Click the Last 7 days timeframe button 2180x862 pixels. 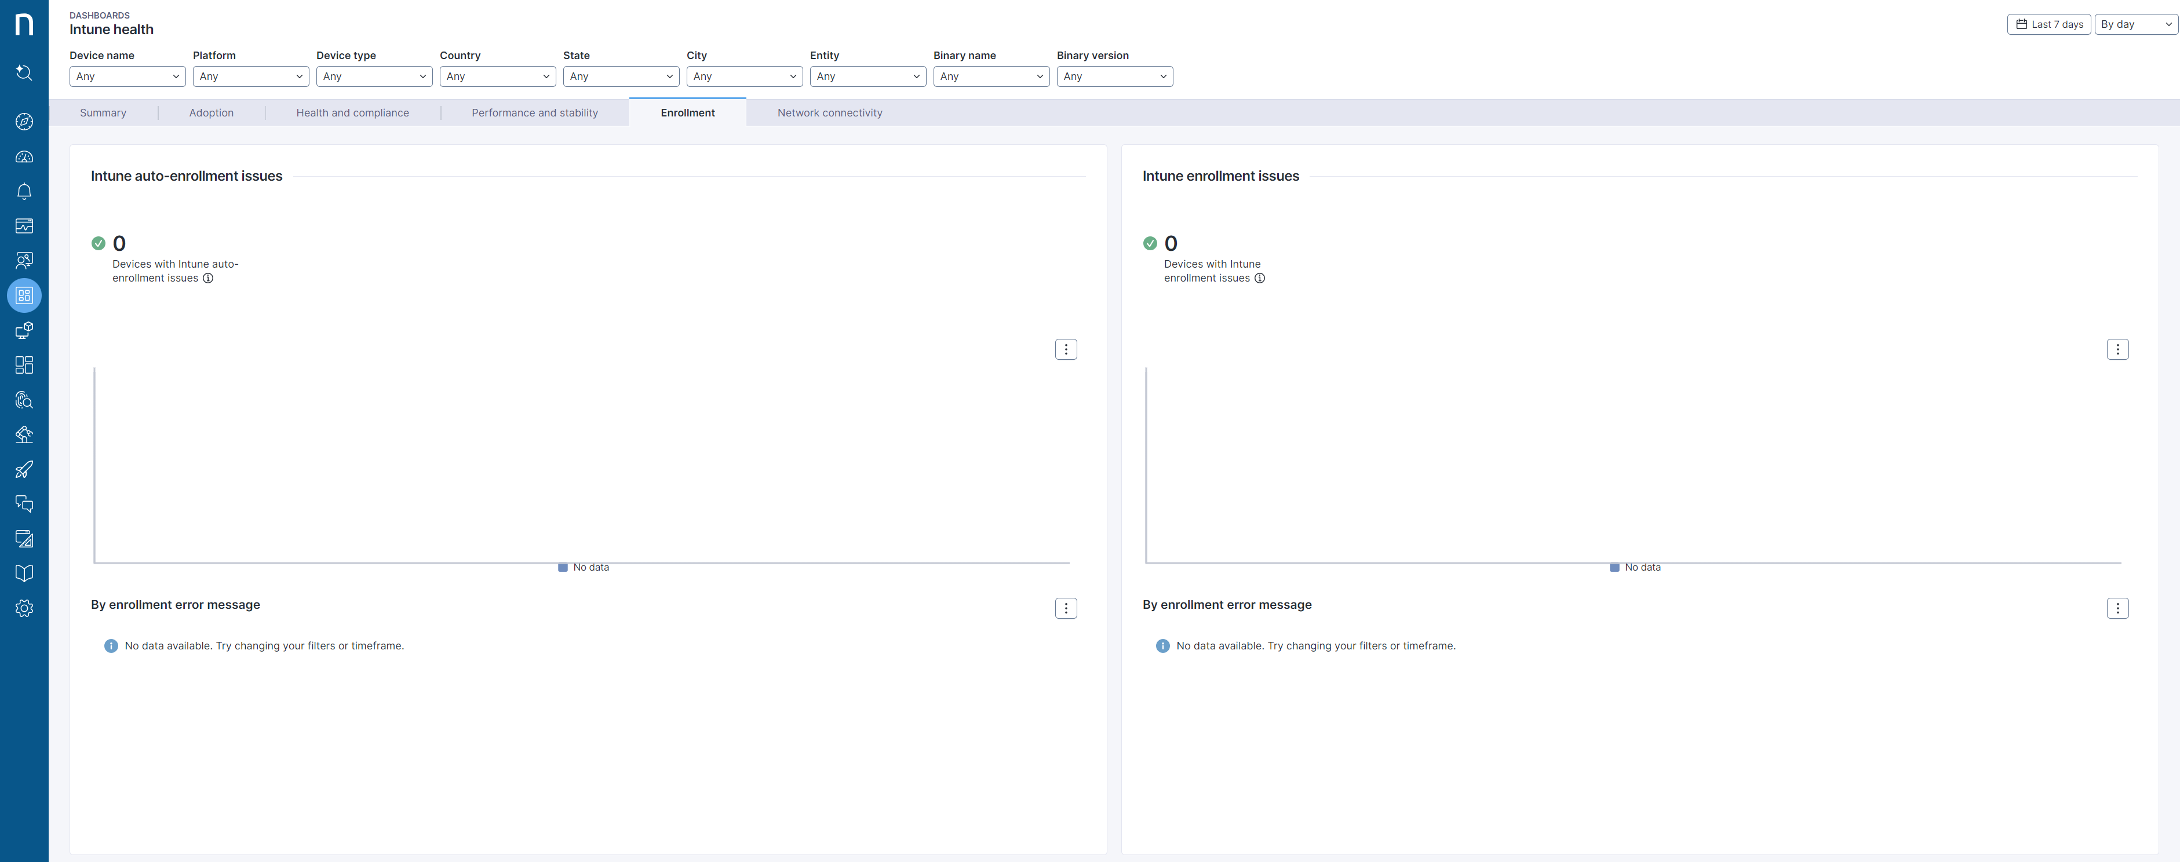pos(2048,24)
